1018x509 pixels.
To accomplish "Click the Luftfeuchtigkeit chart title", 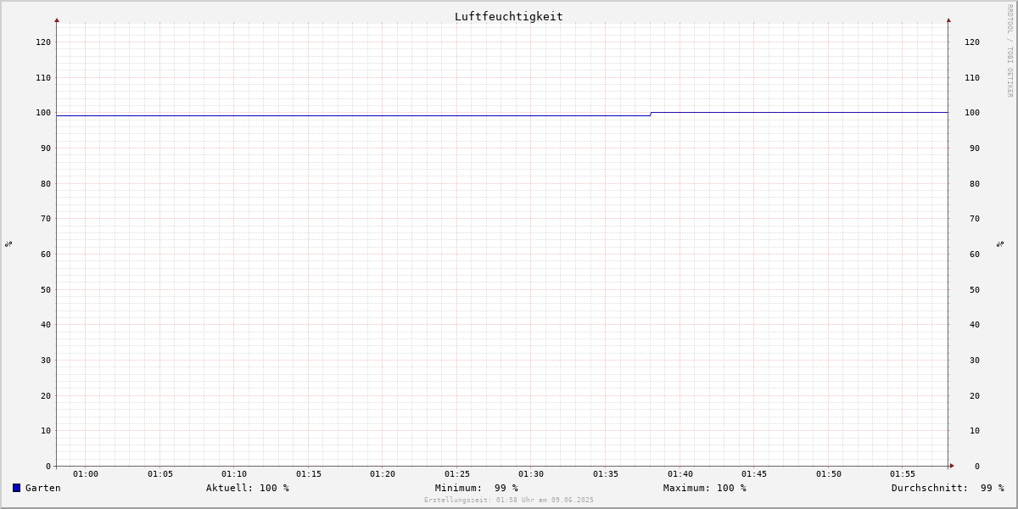I will point(508,16).
